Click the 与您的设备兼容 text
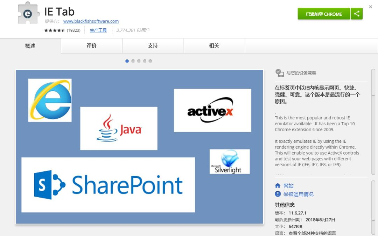The width and height of the screenshot is (378, 236). (301, 73)
